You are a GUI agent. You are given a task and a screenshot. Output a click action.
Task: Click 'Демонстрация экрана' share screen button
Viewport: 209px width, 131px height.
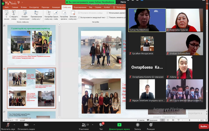119,125
